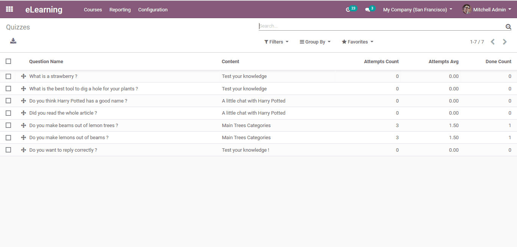Screen dimensions: 517x247
Task: Sort by Attempts Count column
Action: point(381,62)
